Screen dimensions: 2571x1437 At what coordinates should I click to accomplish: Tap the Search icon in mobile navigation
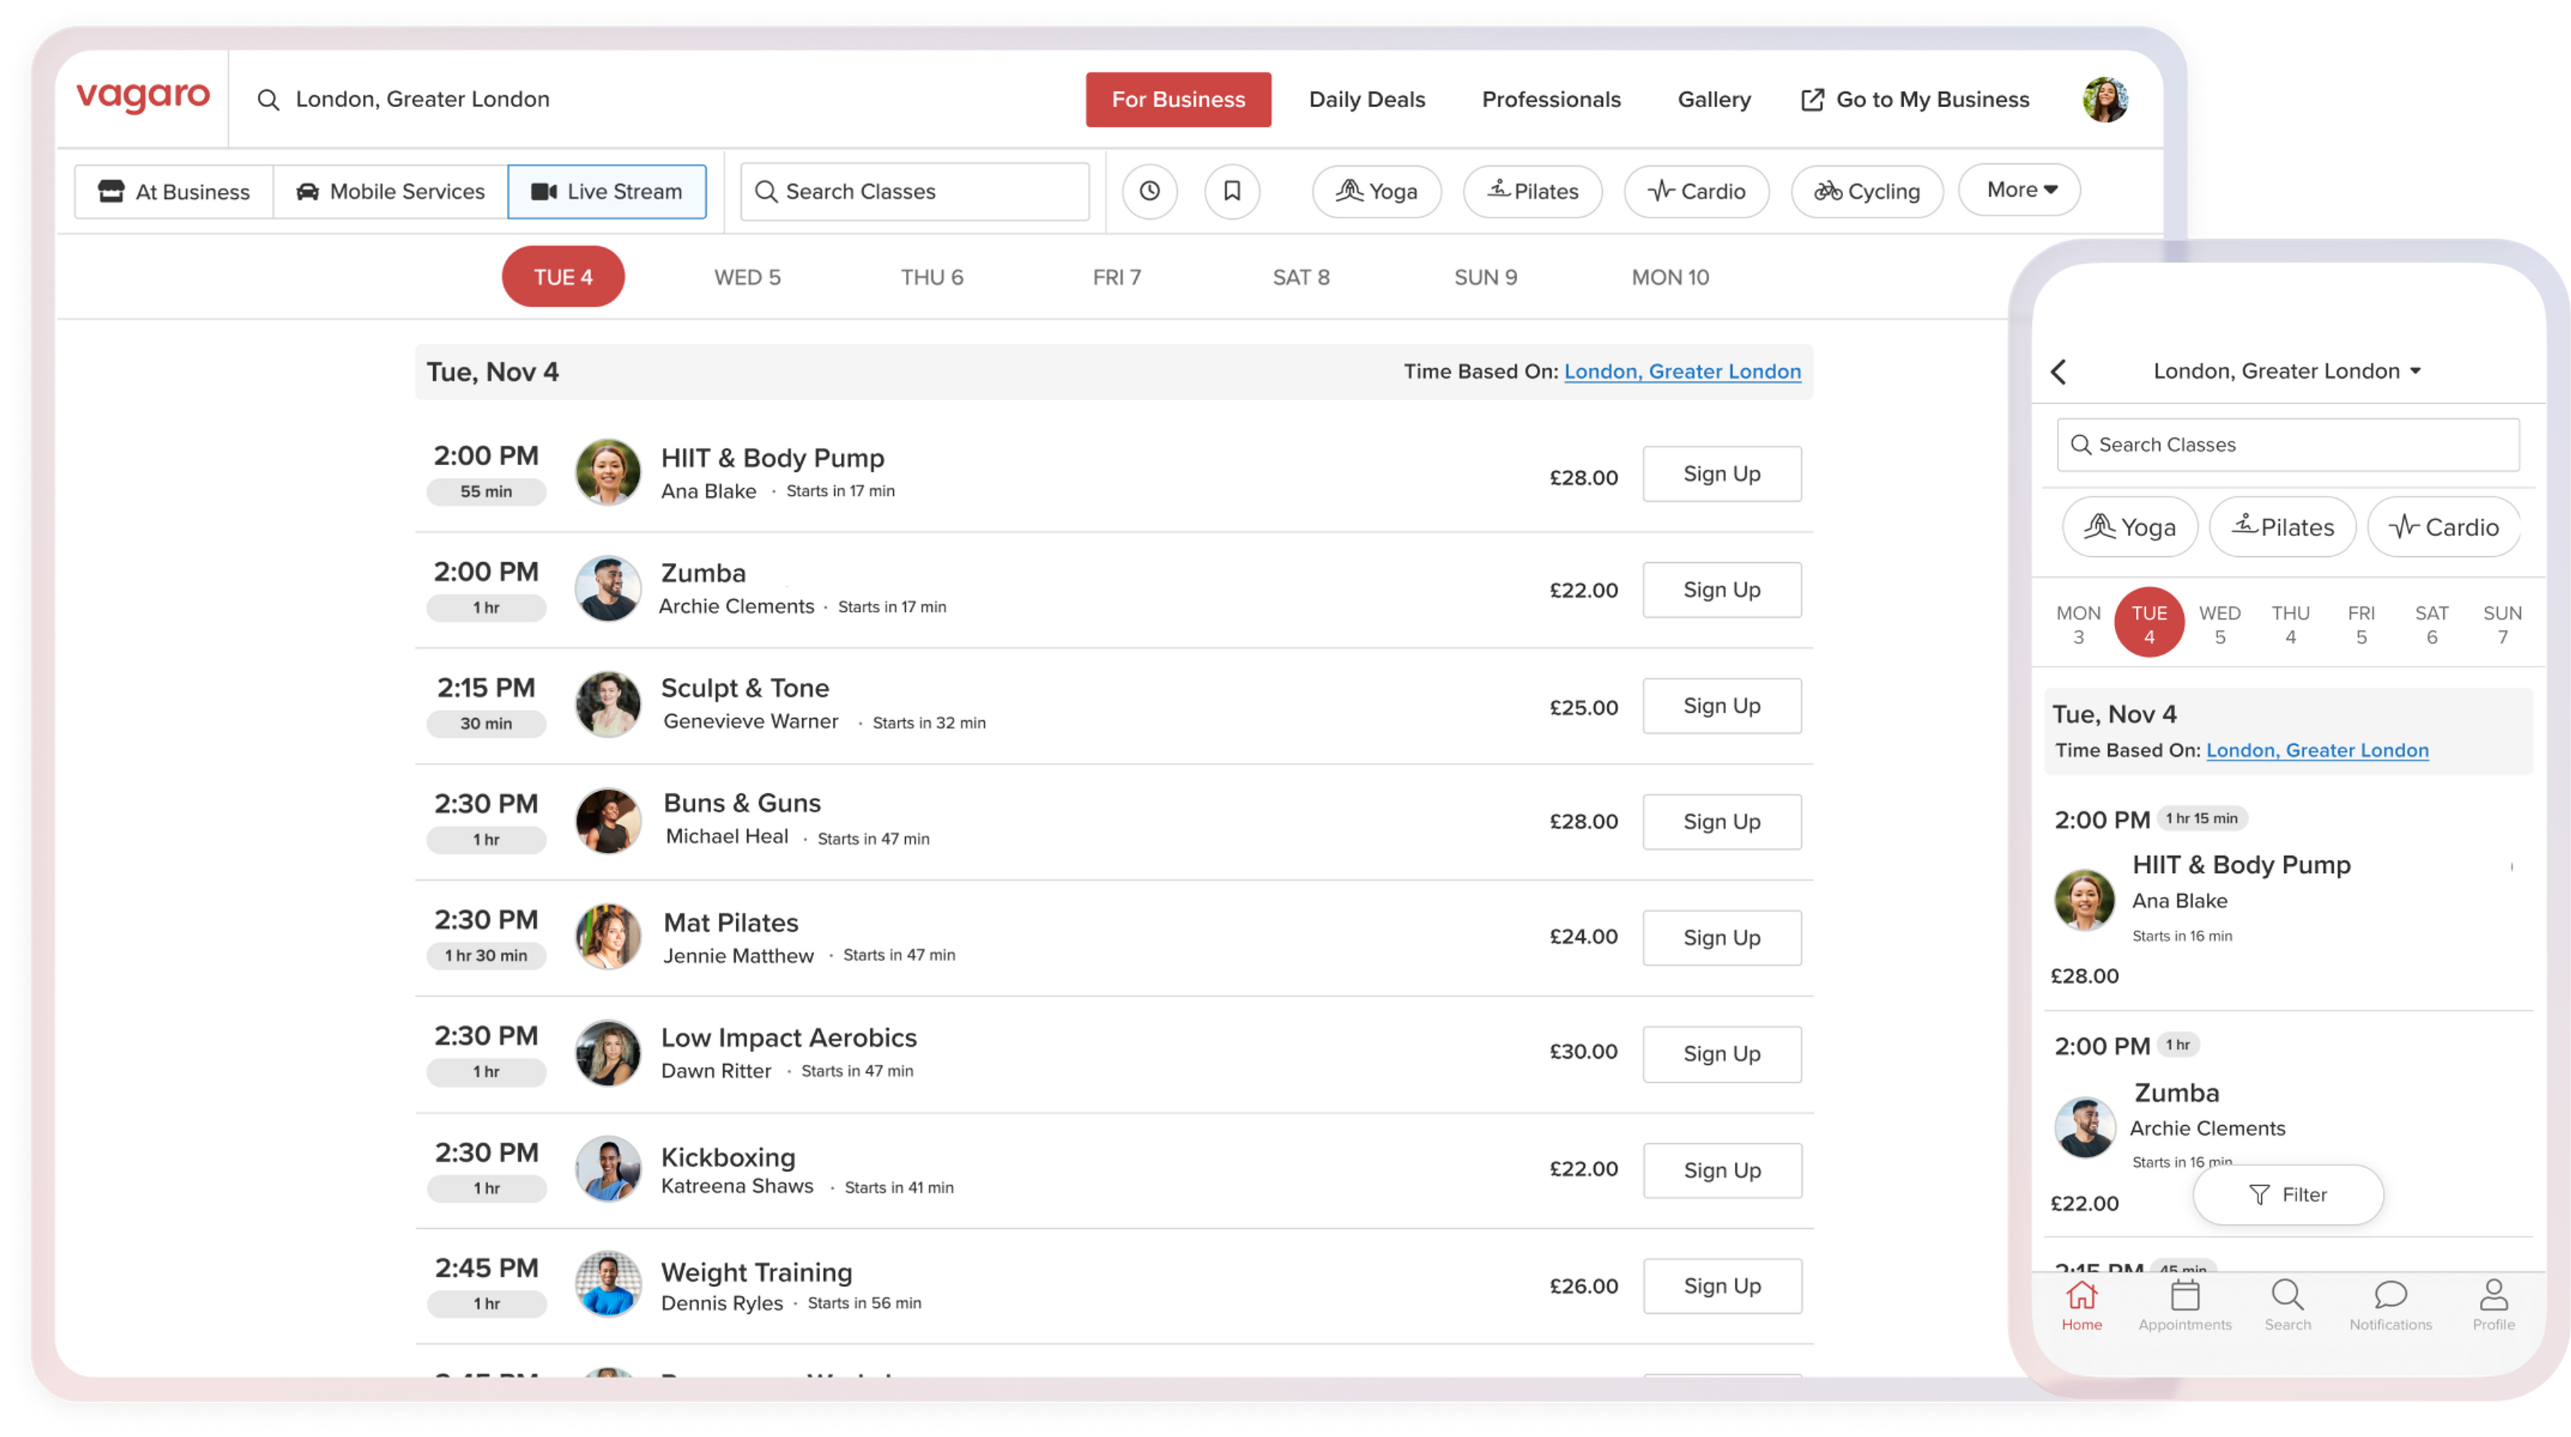pyautogui.click(x=2288, y=1305)
